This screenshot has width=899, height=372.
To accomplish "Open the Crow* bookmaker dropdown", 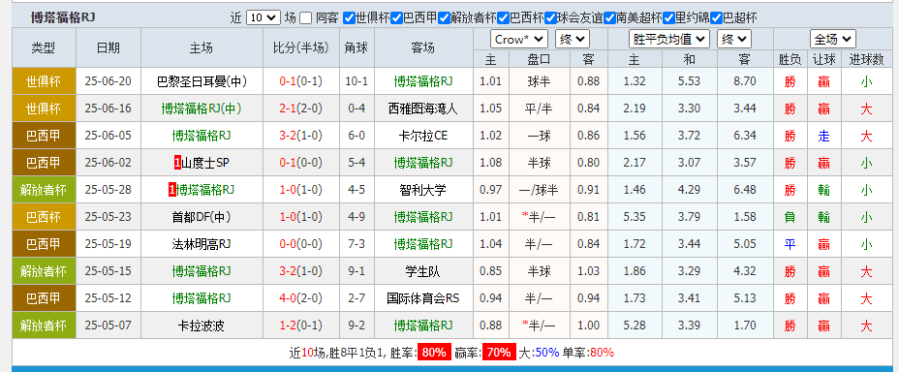I will pos(519,40).
